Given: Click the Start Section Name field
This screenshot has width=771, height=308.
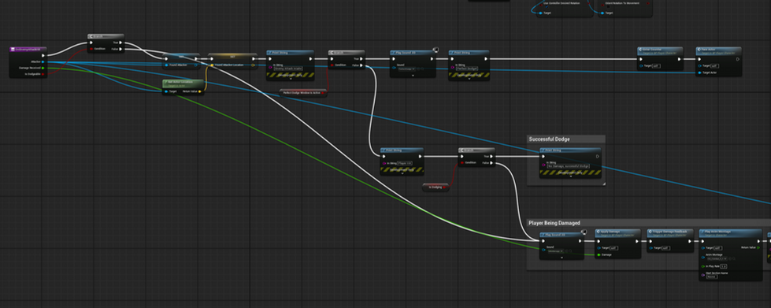Looking at the screenshot, I should point(711,276).
